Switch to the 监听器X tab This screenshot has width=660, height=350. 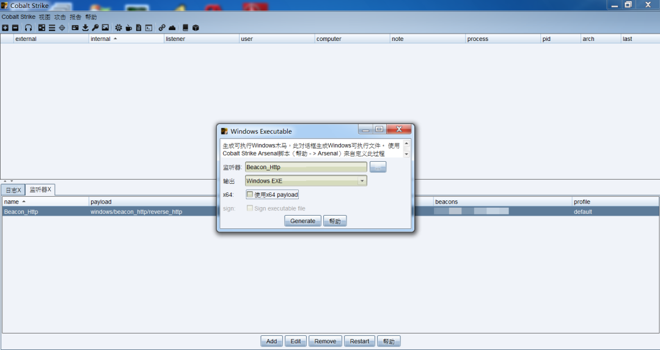coord(40,190)
